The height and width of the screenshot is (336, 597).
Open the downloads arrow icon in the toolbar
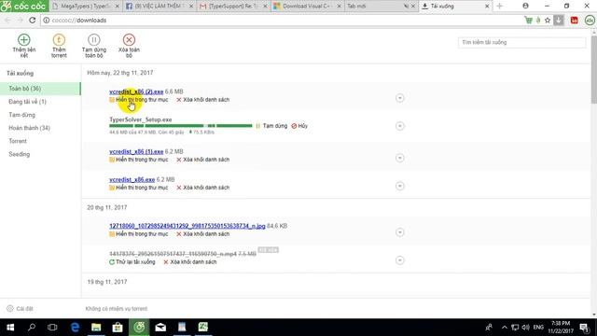559,21
